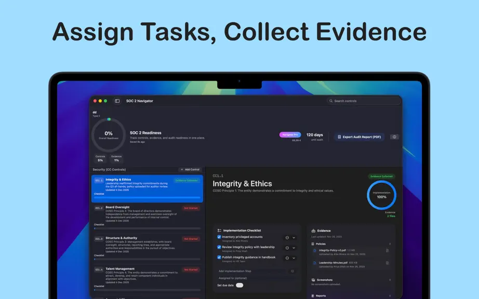
Task: Click the Not Started badge on Board Oversight
Action: tap(191, 208)
